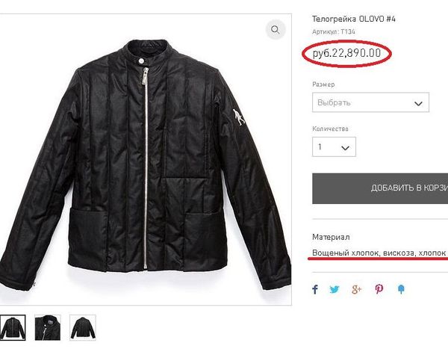Screen dimensions: 448x352
Task: Share product on Google Plus
Action: point(357,289)
